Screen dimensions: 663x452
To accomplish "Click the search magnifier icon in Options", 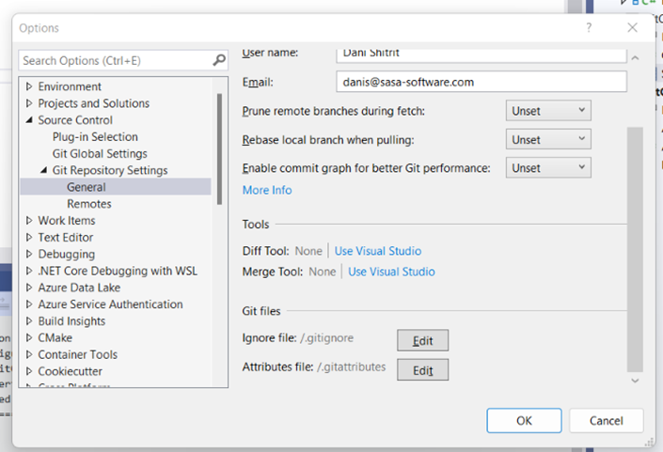I will pos(219,60).
